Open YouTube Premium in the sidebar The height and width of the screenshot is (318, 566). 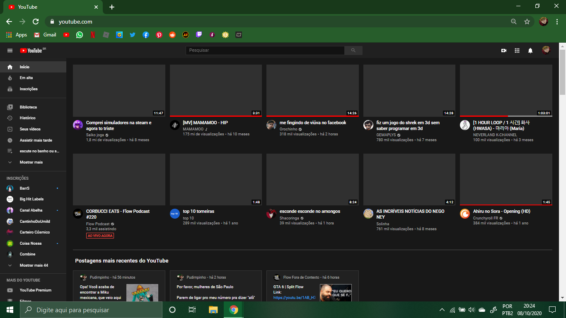(x=33, y=290)
